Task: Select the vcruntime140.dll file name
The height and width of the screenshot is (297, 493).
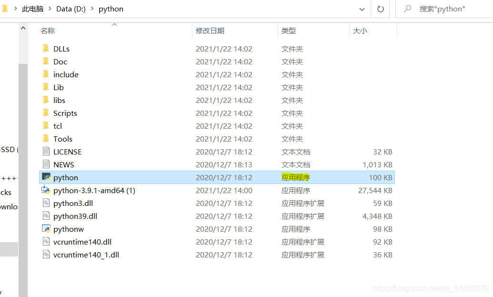Action: (82, 242)
